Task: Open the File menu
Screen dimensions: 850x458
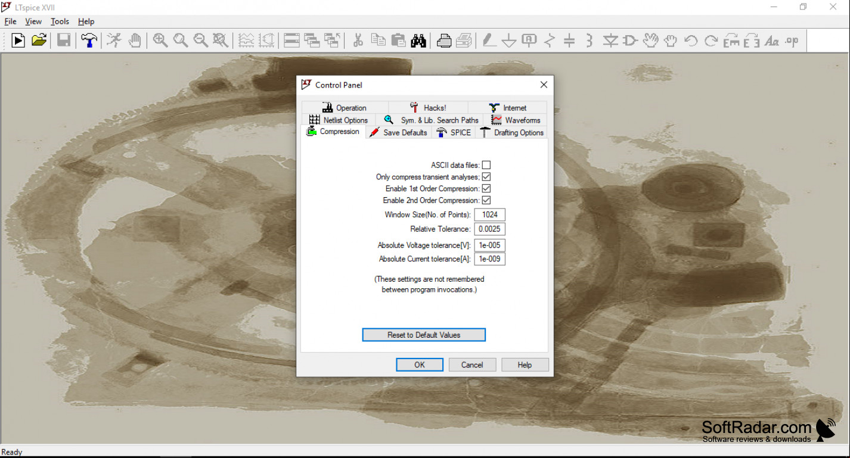Action: (x=10, y=21)
